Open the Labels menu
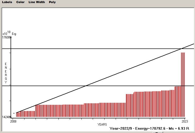Image resolution: width=195 pixels, height=133 pixels. tap(7, 2)
